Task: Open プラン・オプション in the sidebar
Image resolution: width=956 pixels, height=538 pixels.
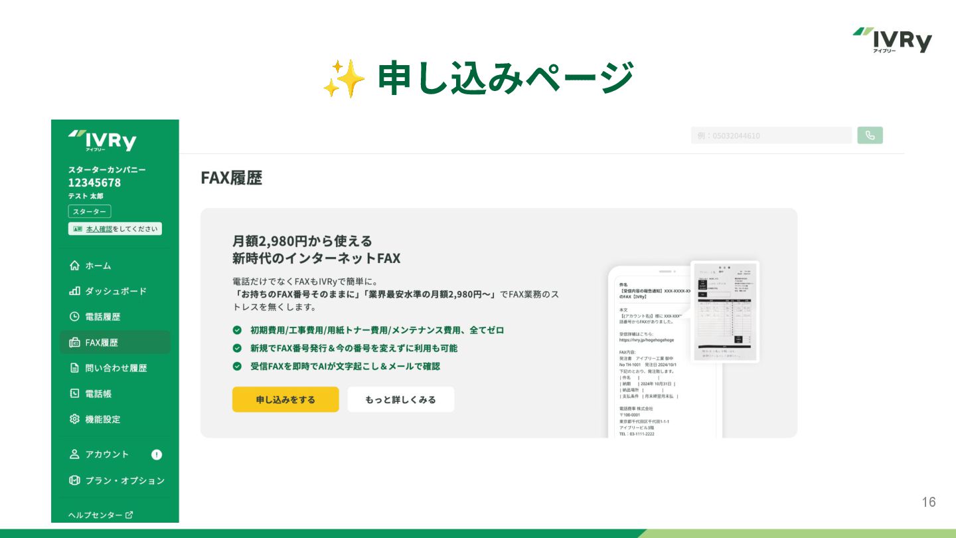Action: pos(115,480)
